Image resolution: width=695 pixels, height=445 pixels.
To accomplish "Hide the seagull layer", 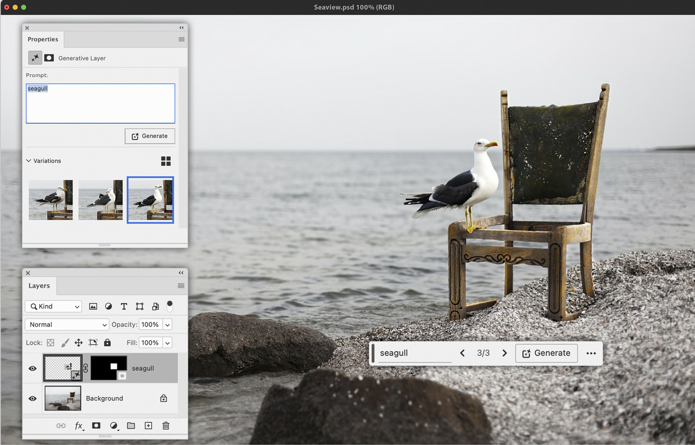I will pos(32,368).
